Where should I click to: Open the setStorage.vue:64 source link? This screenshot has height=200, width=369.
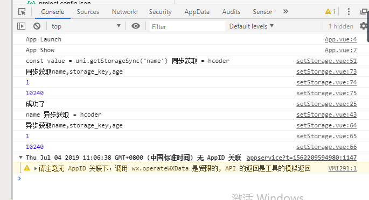coord(326,125)
